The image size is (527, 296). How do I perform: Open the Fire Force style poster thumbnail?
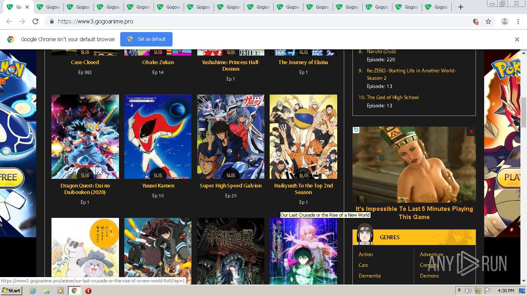point(158,251)
